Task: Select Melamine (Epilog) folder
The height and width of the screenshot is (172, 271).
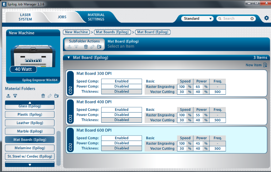Action: 30,148
